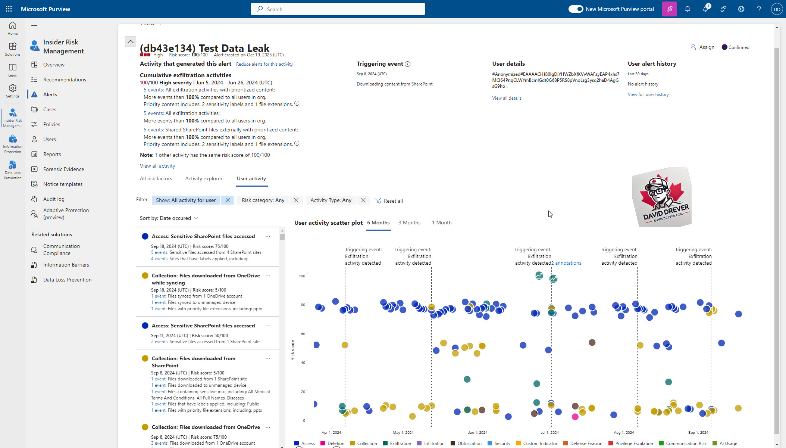Screen dimensions: 786x448
Task: Switch to All risk factors tab
Action: click(156, 178)
